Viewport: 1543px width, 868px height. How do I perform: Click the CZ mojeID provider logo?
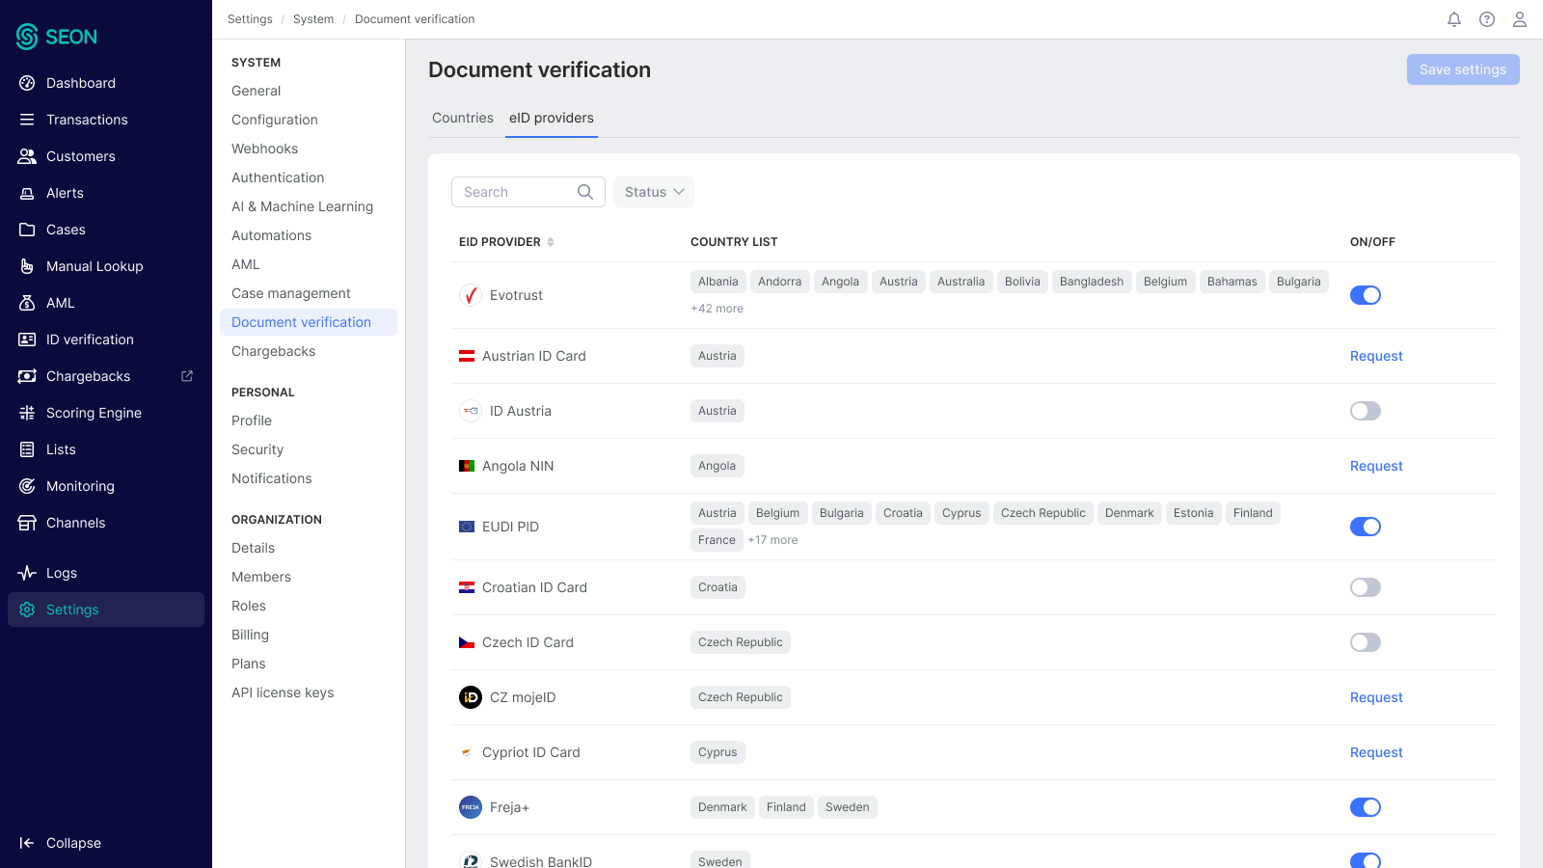click(471, 697)
